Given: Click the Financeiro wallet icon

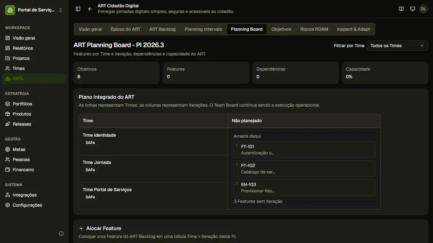Looking at the screenshot, I should click(8, 170).
